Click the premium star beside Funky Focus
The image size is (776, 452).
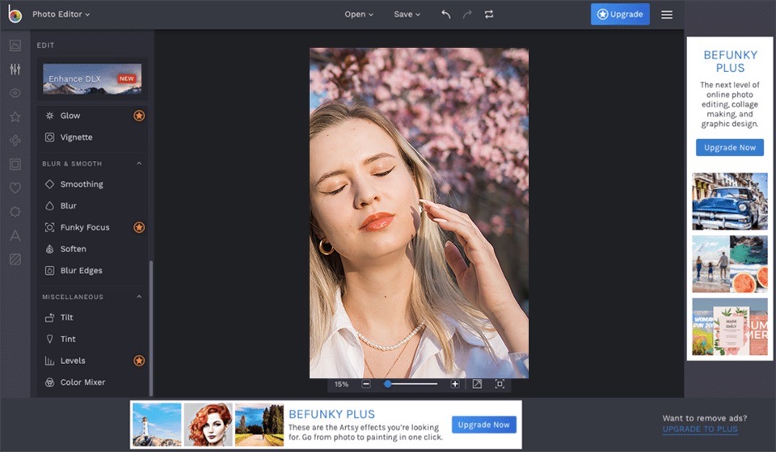139,227
